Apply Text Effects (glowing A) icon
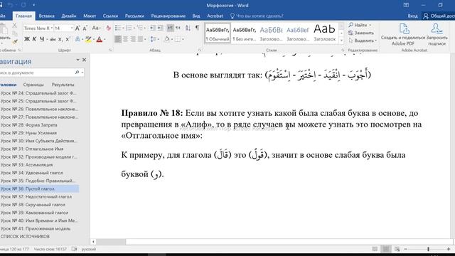 point(77,39)
